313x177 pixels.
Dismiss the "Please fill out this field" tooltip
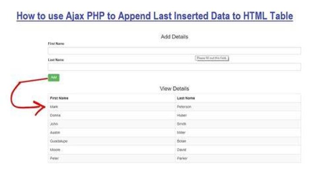tap(212, 58)
